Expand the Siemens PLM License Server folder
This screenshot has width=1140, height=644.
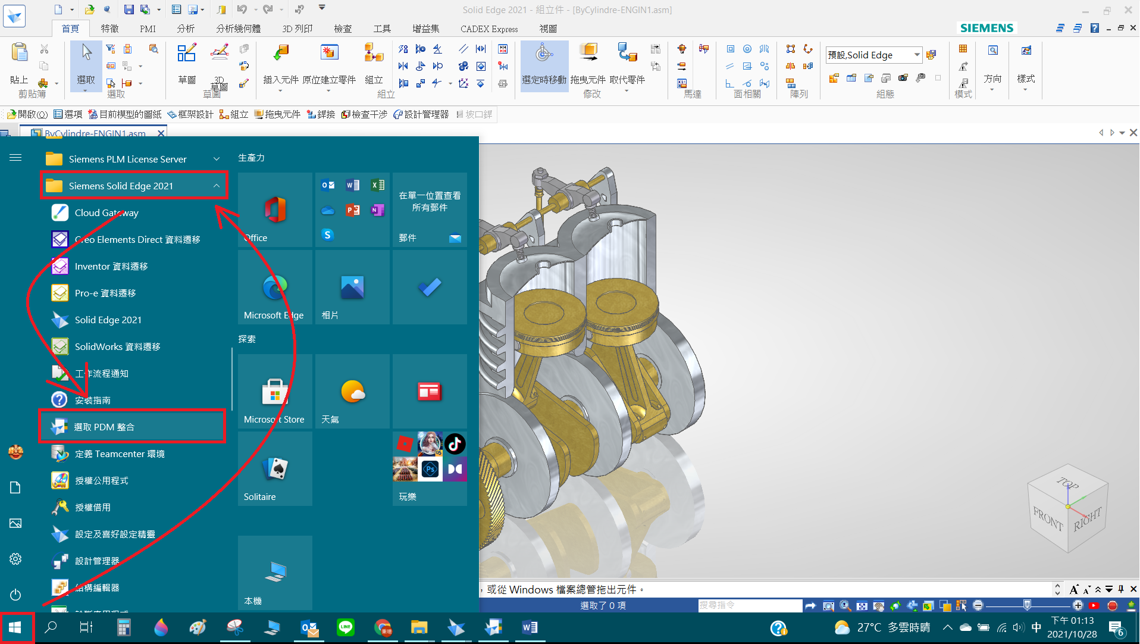(x=217, y=159)
